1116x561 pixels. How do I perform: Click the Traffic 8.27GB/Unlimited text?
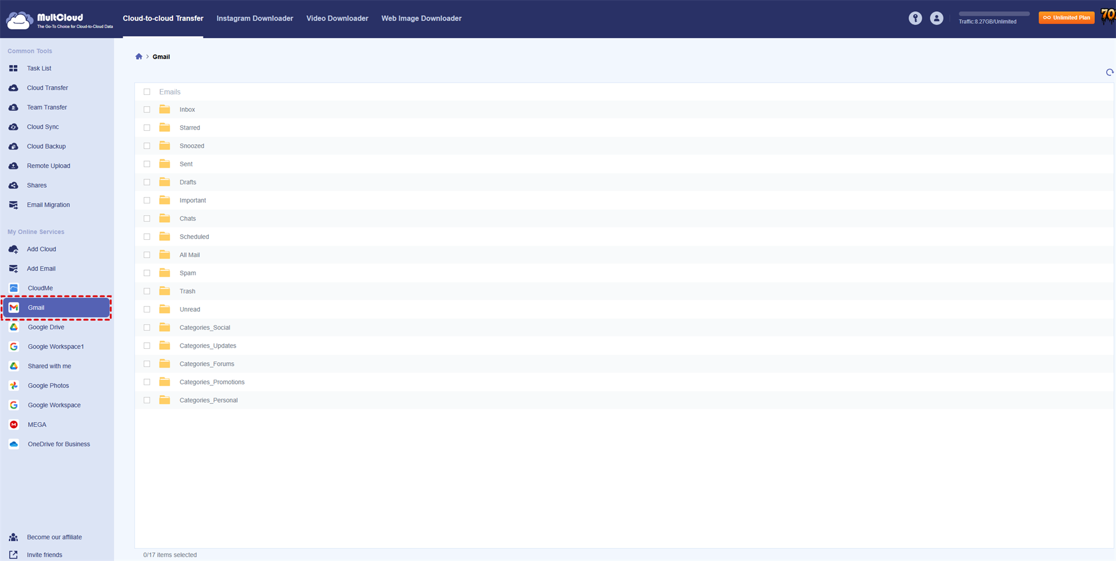pos(988,22)
